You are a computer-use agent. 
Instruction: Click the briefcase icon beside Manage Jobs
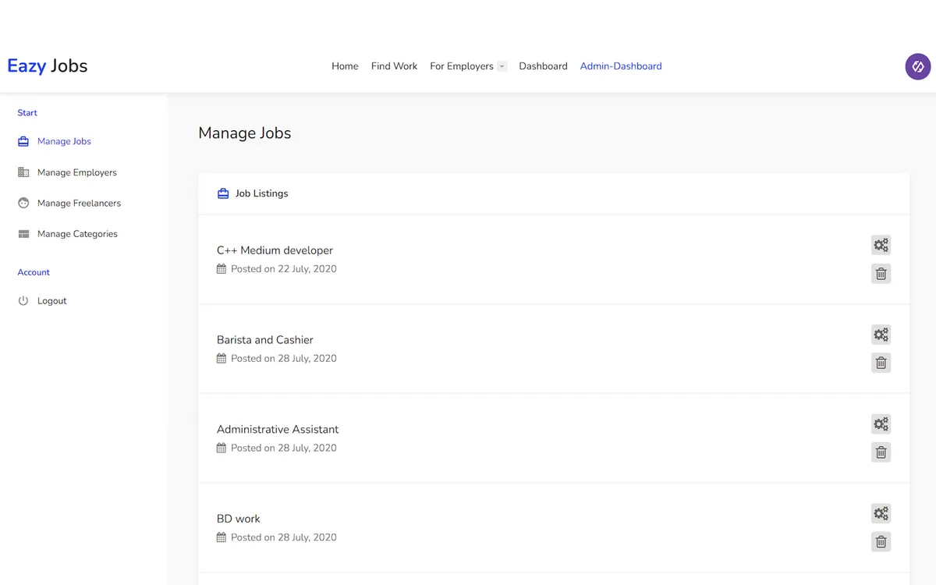23,141
